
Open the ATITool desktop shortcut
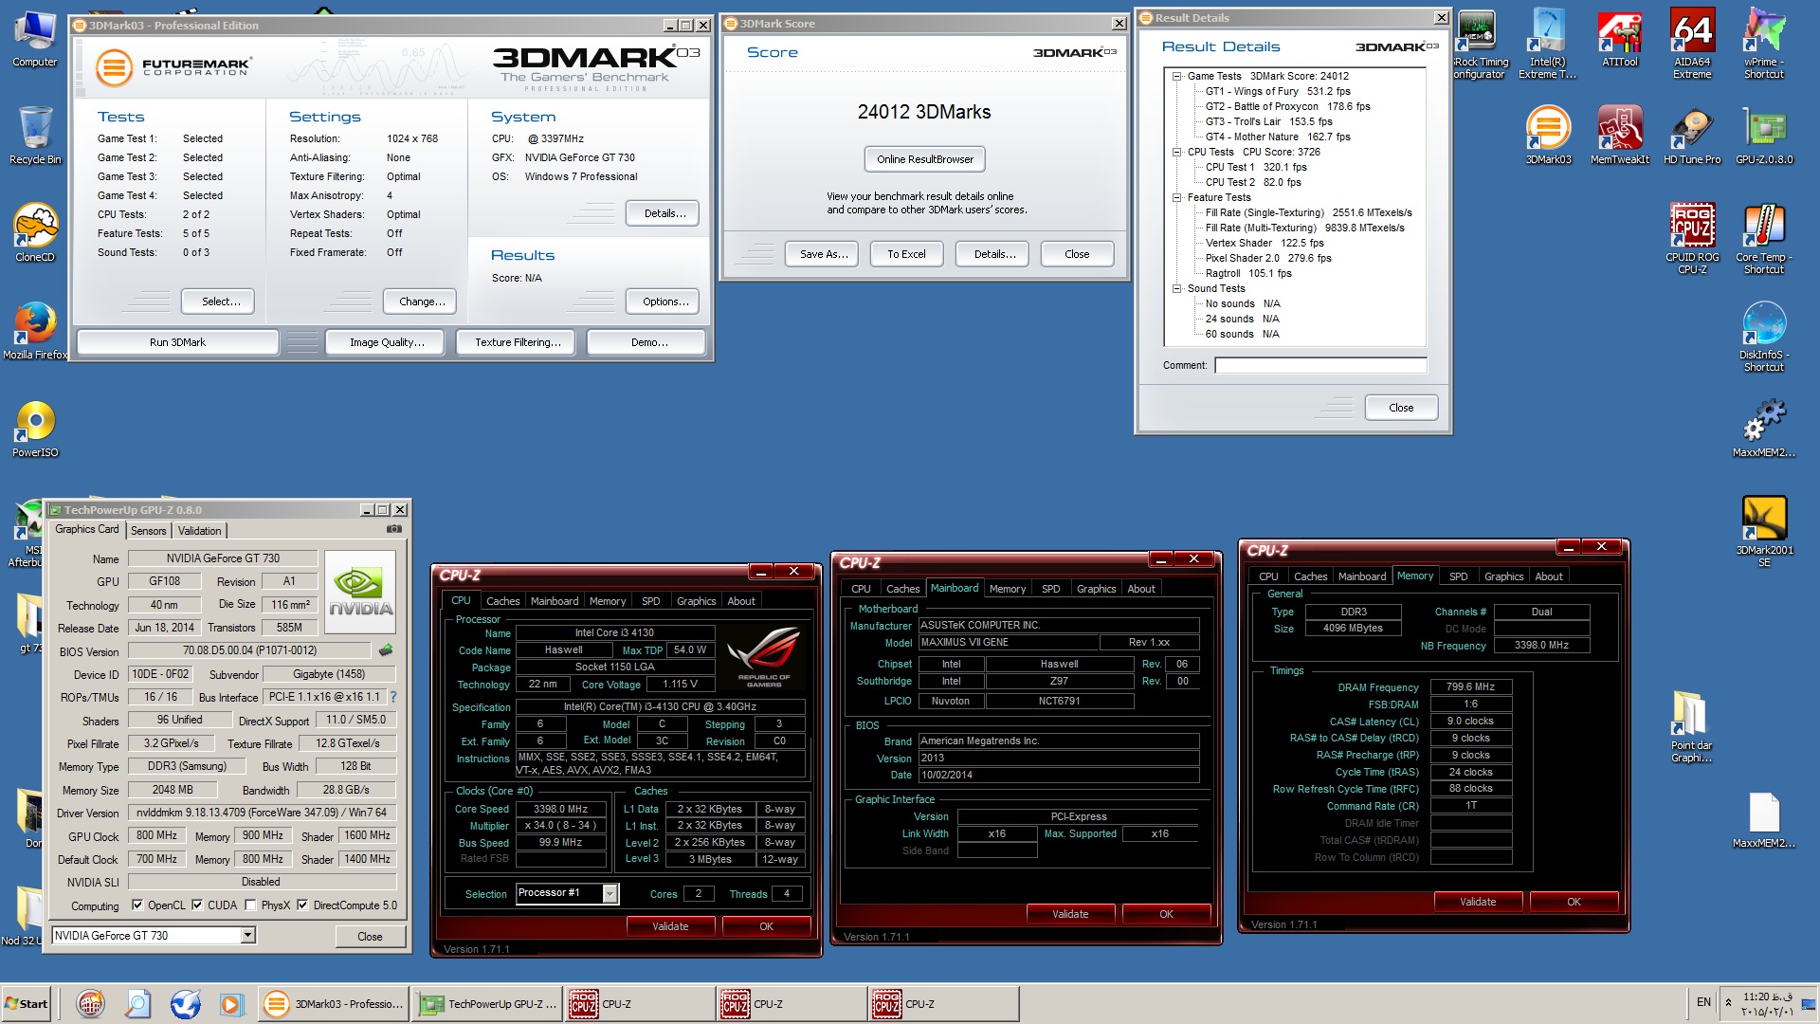point(1620,38)
